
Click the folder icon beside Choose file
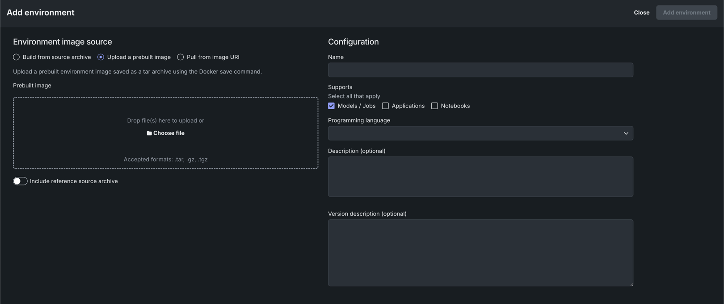pyautogui.click(x=149, y=133)
